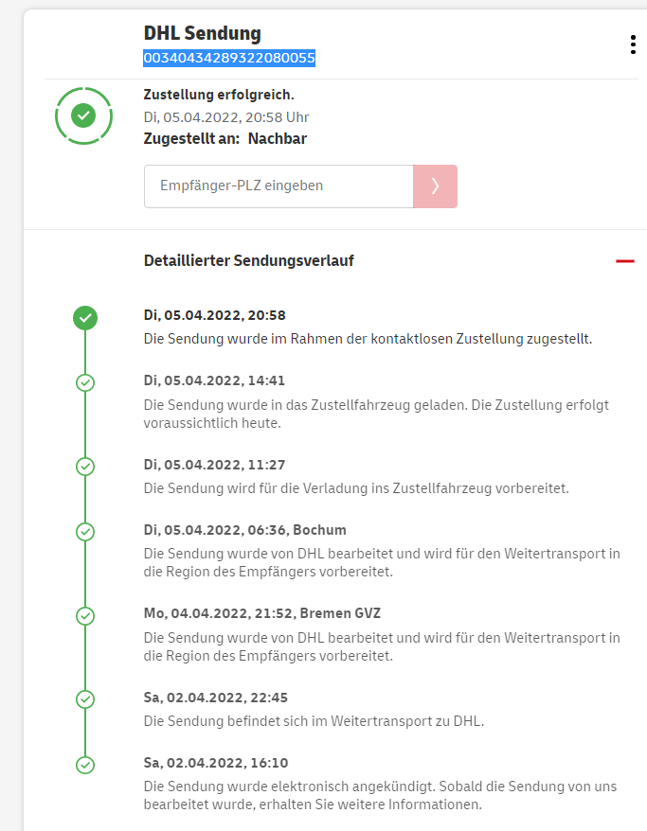Click the Zugestellt an: Nachbar text
Screen dimensions: 647x831
(225, 138)
